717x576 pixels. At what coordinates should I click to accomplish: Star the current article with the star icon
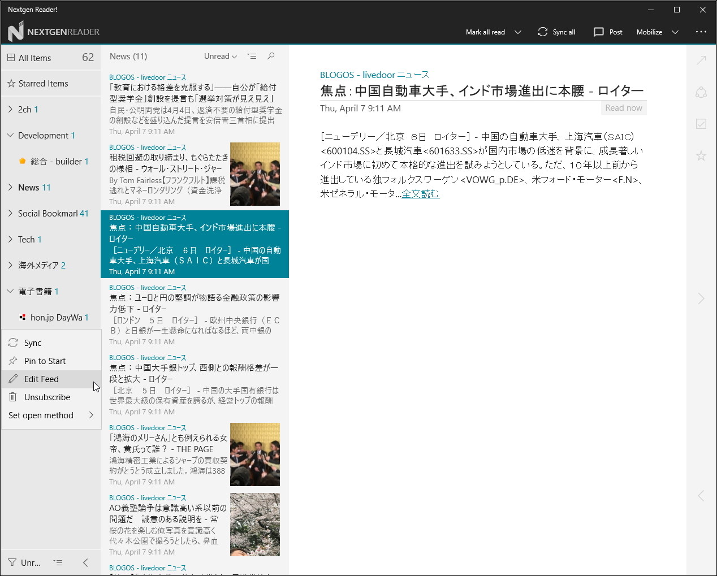point(701,155)
